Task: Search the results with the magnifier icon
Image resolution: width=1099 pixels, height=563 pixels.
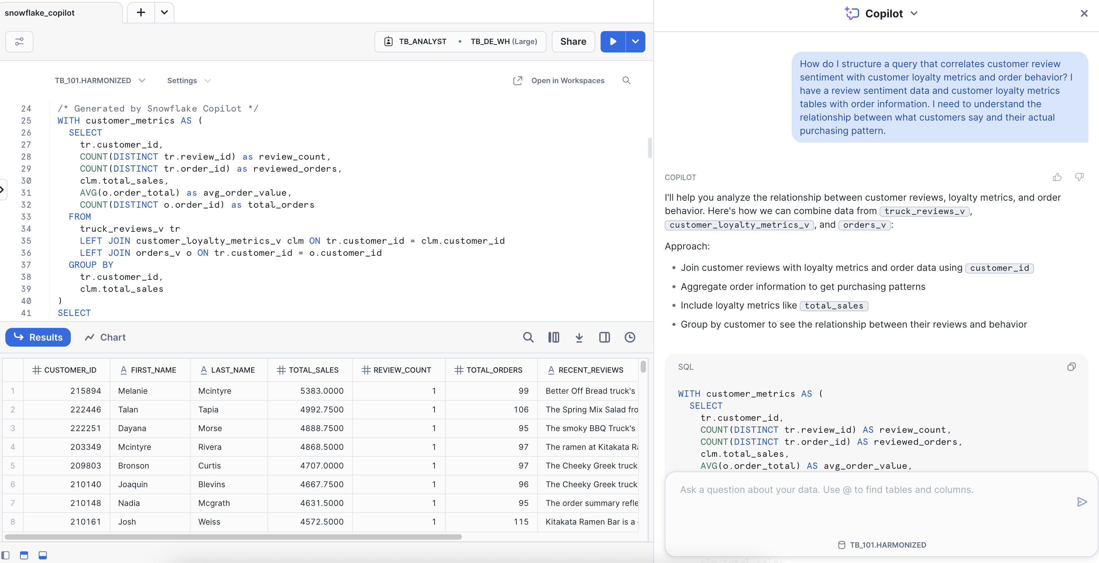Action: click(x=528, y=337)
